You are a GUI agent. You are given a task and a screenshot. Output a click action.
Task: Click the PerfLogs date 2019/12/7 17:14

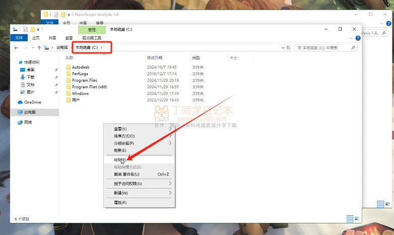pos(162,74)
